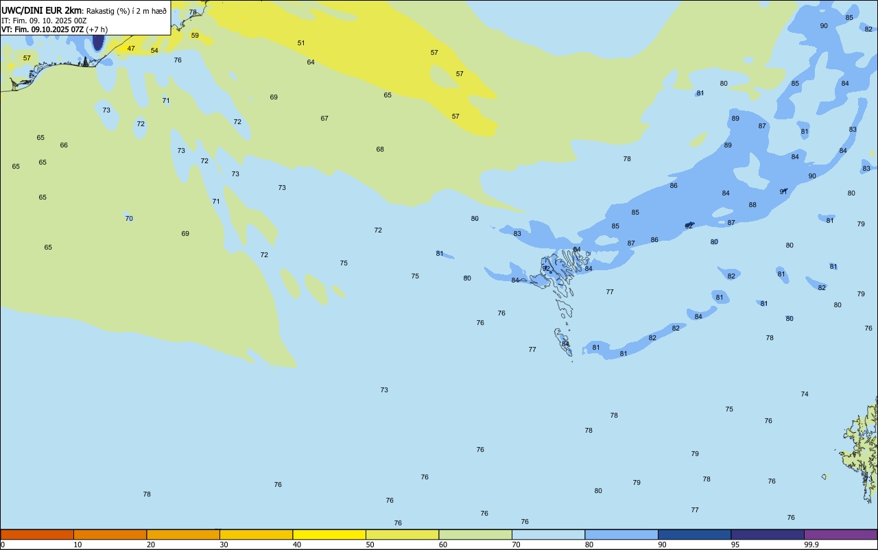Click the orange 10–20 legend swatch
878x550 pixels.
click(x=110, y=534)
